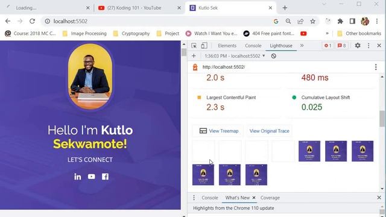Click the issues count badge showing 8

342,46
